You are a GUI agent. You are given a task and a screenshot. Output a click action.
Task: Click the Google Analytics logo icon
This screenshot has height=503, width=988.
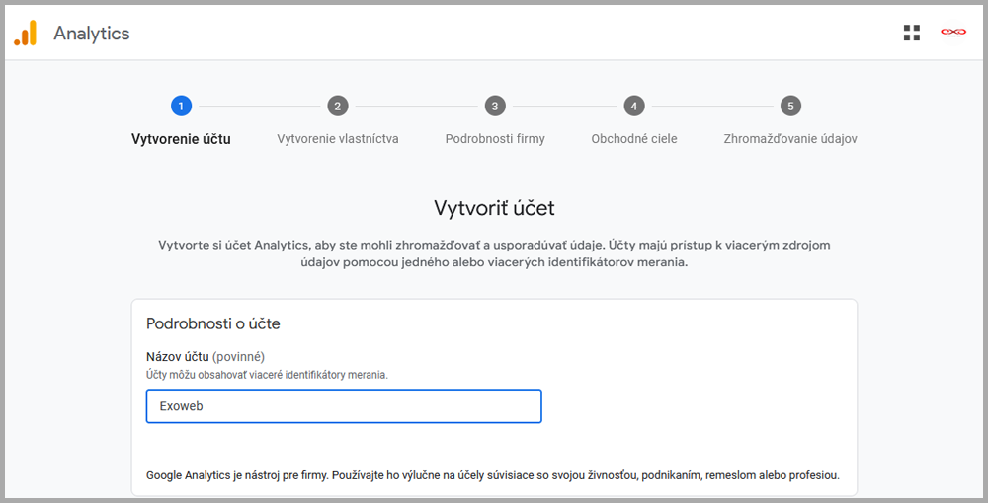(x=25, y=33)
